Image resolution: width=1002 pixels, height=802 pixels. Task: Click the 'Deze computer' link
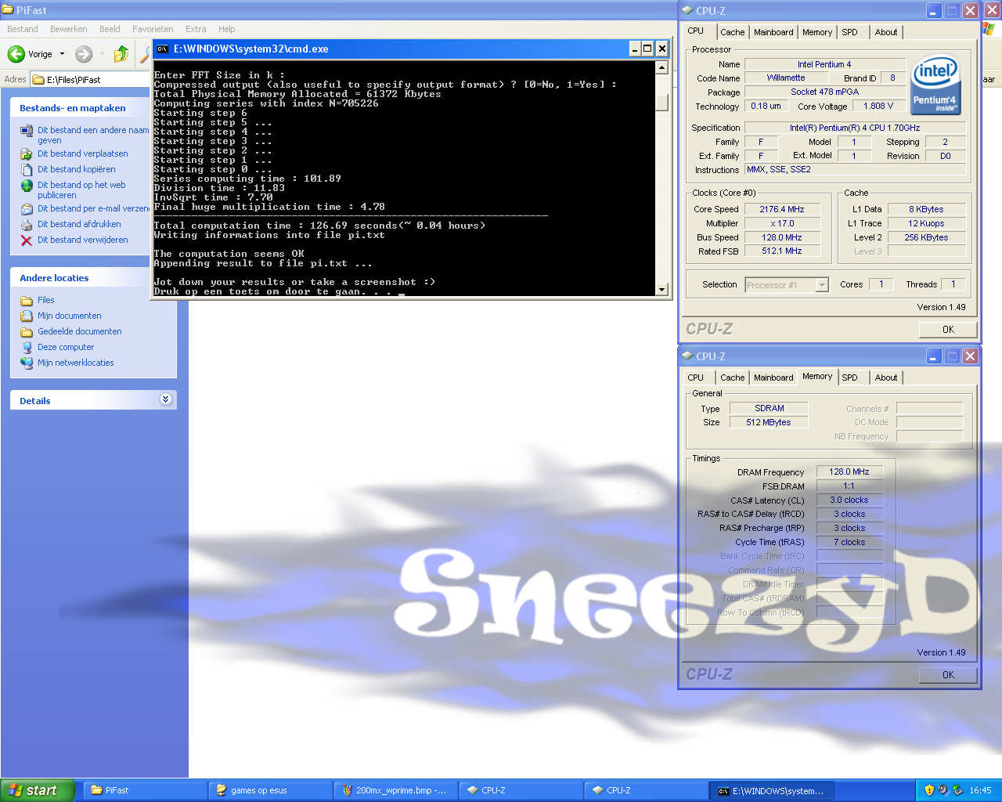[66, 347]
